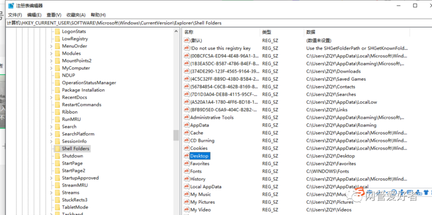The height and width of the screenshot is (215, 432).
Task: Select the StreamMRU tree item
Action: coord(75,185)
